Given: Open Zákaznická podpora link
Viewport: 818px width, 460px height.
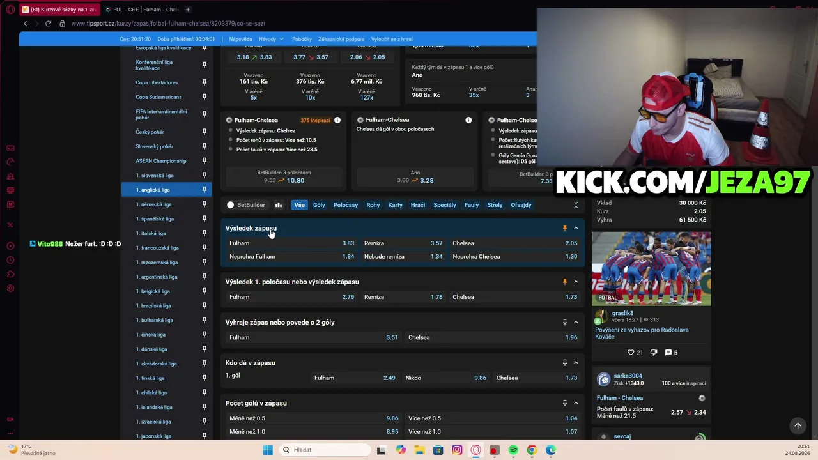Looking at the screenshot, I should [x=341, y=39].
